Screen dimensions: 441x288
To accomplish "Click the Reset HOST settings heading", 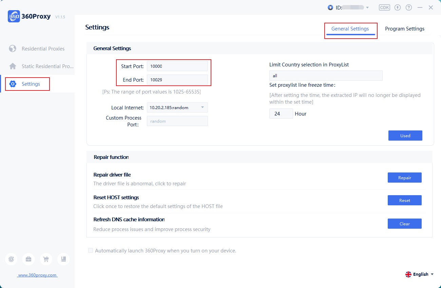I will tap(116, 197).
